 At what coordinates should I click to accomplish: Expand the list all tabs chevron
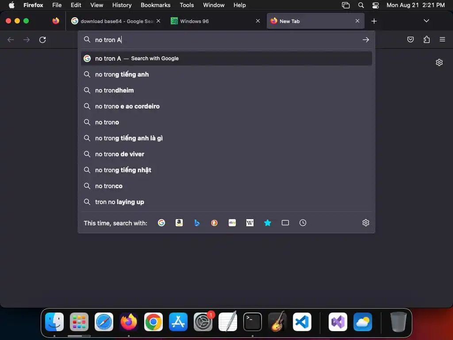click(x=426, y=21)
